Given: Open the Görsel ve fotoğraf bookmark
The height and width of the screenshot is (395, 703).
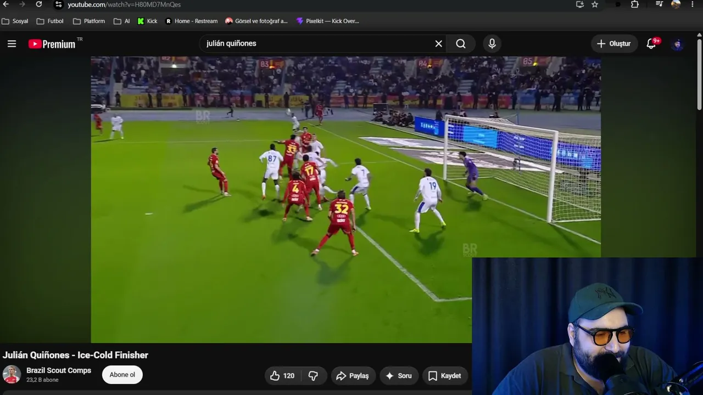Looking at the screenshot, I should [x=256, y=21].
